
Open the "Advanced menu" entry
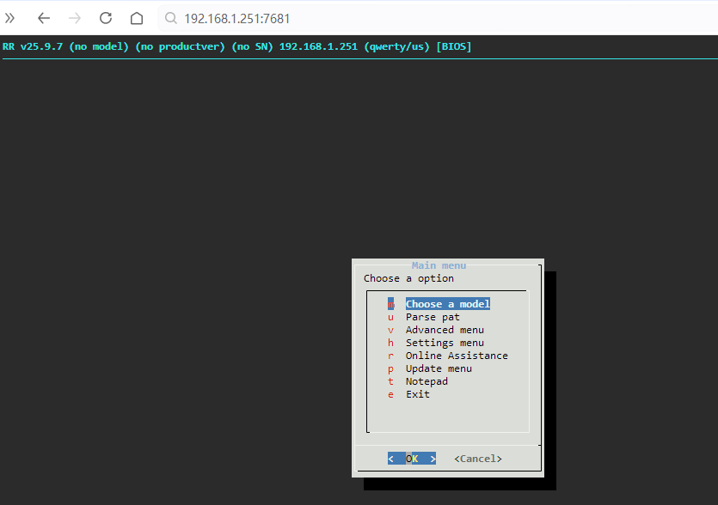[x=445, y=330]
